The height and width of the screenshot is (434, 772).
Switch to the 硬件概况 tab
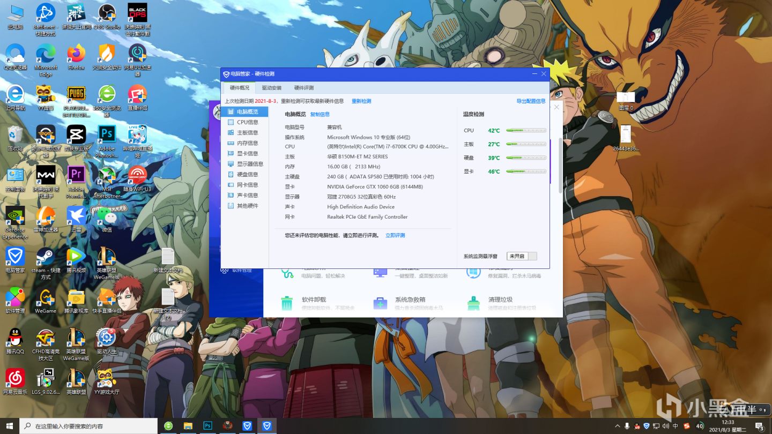point(240,88)
